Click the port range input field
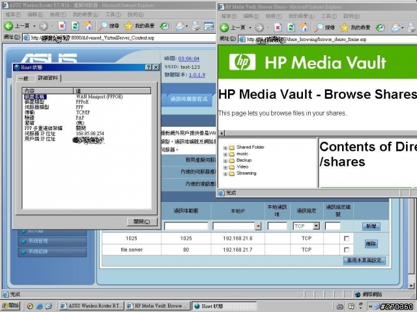The height and width of the screenshot is (312, 417). click(186, 226)
